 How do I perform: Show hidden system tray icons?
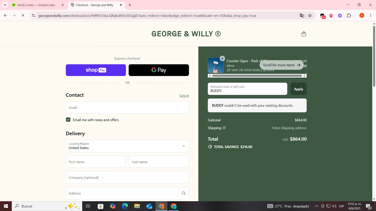click(317, 206)
